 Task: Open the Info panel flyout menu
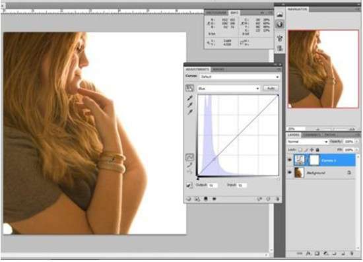(x=270, y=13)
